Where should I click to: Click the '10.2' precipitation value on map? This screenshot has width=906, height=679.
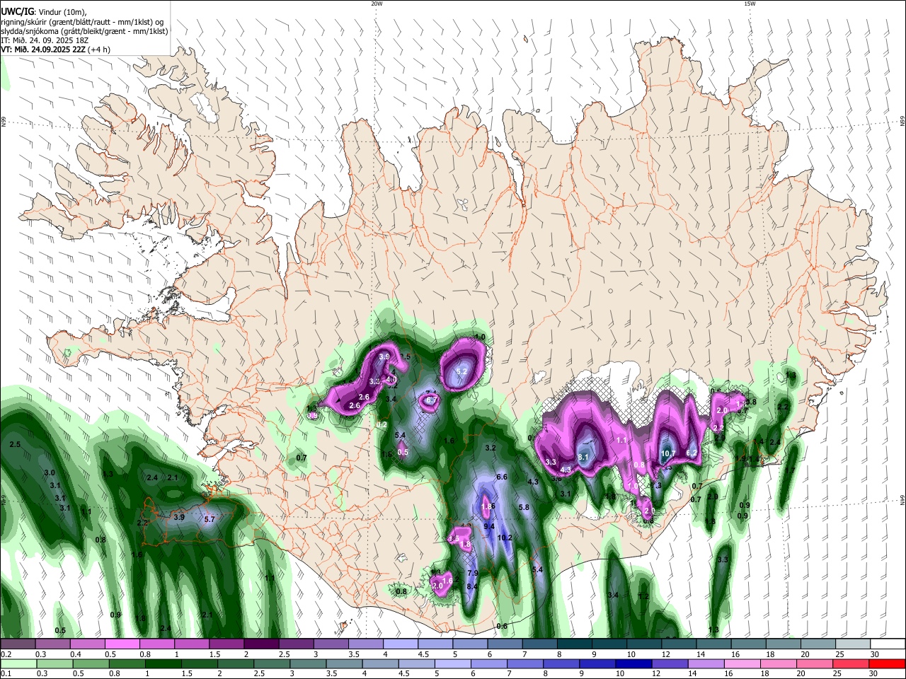[x=505, y=538]
